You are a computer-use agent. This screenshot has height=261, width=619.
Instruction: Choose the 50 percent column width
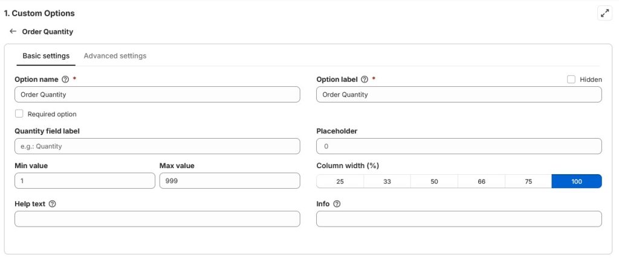(x=434, y=181)
